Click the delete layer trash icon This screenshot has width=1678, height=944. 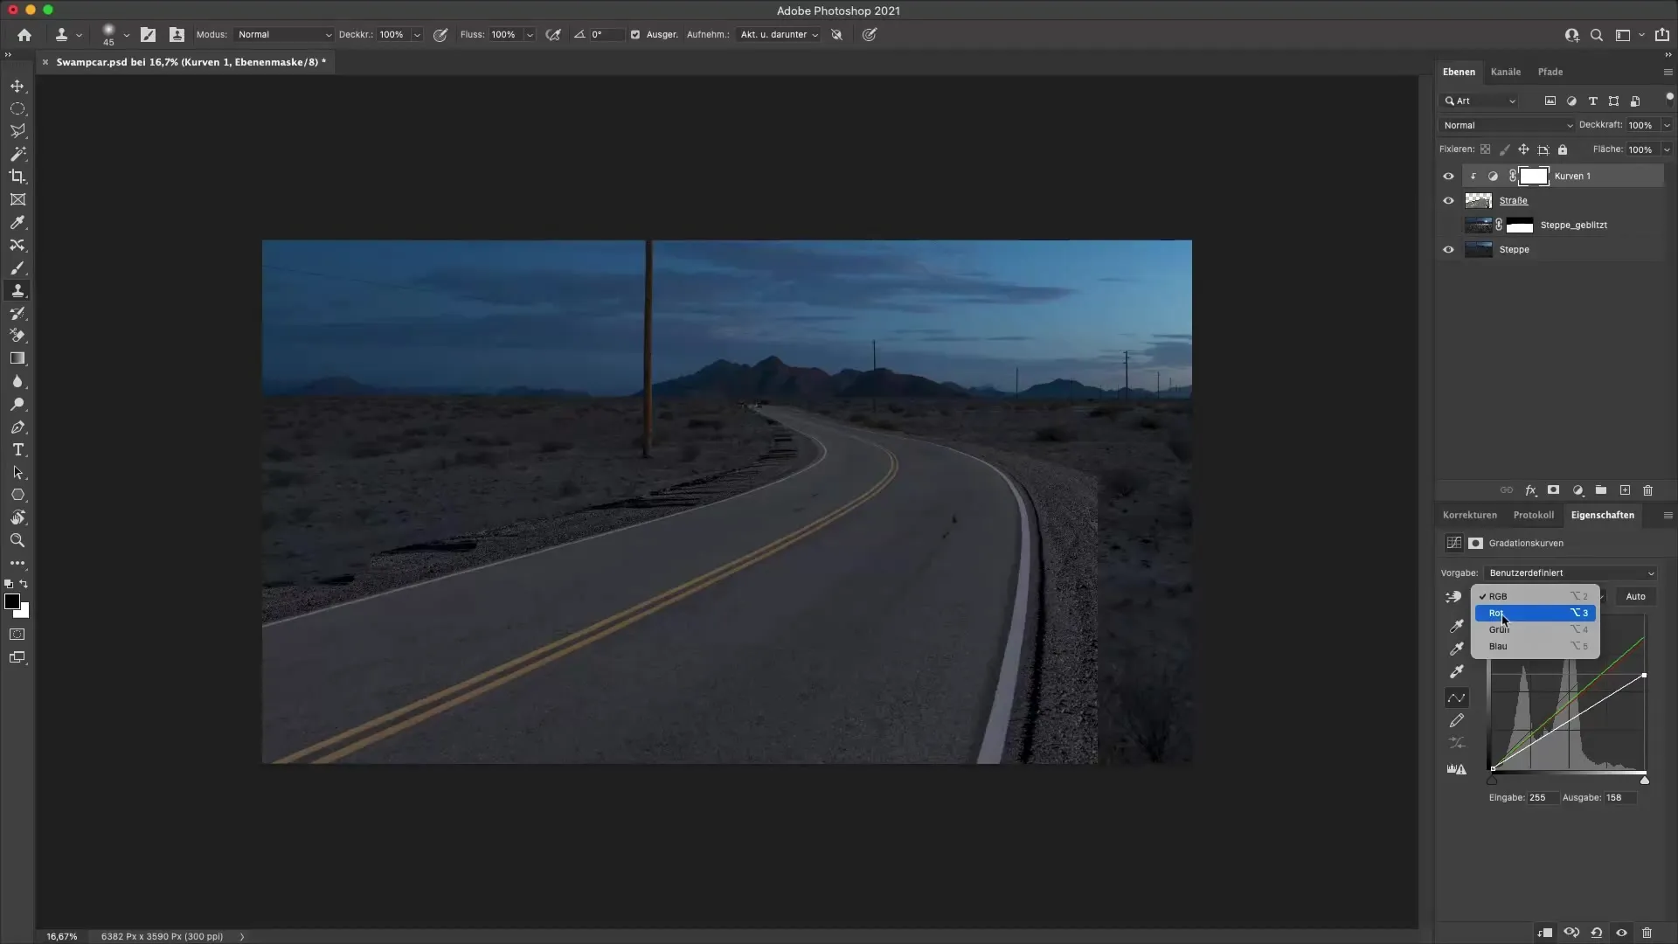1647,490
